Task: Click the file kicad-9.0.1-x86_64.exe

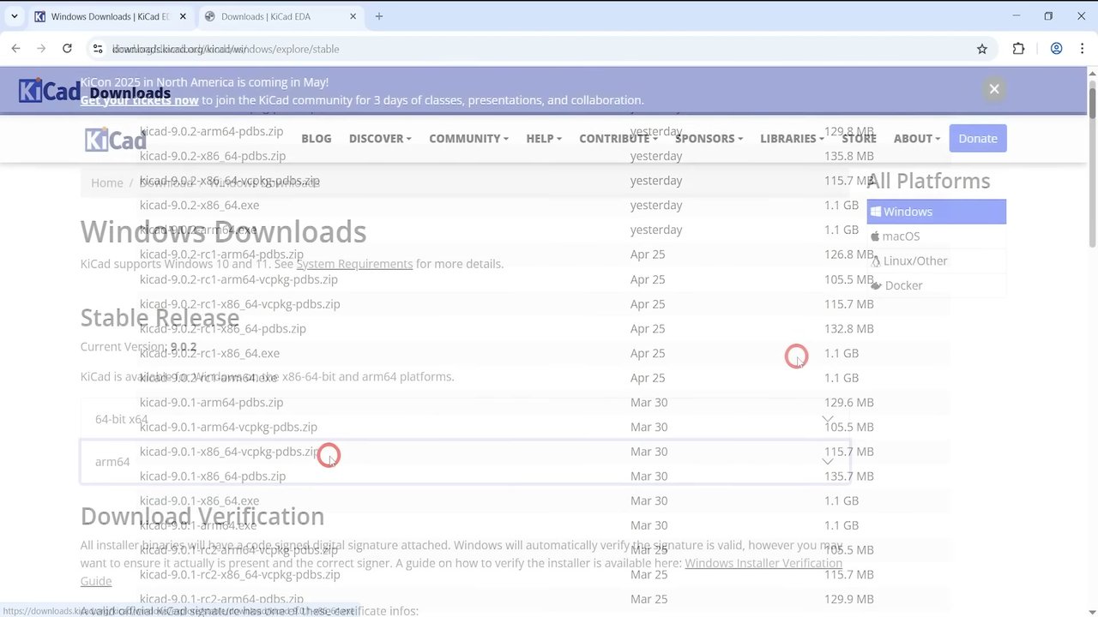Action: (199, 501)
